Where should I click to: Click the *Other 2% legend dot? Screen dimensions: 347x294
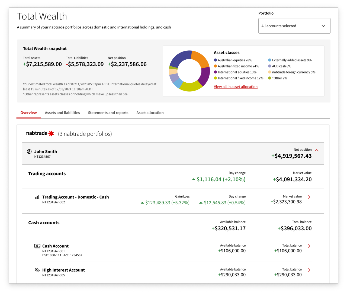click(270, 78)
